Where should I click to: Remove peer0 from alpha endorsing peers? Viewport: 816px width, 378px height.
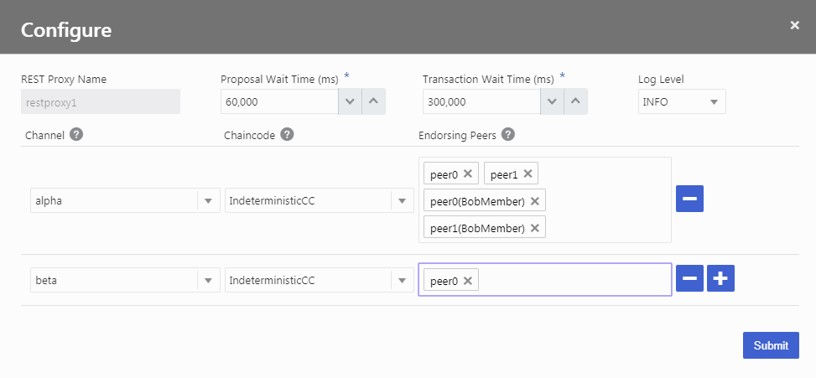click(x=468, y=173)
